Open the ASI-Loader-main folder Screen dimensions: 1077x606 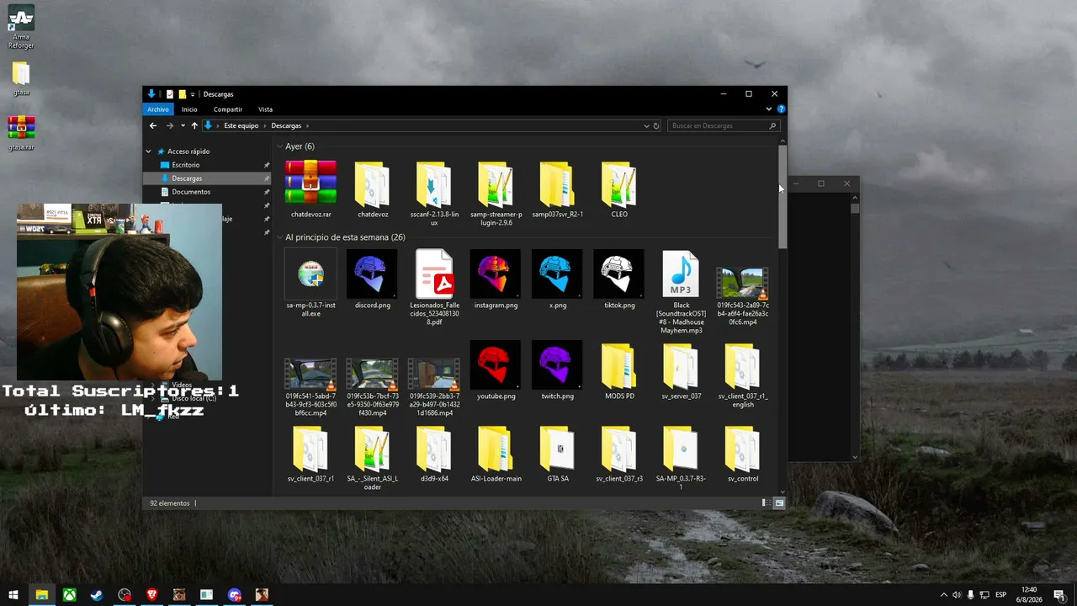[x=496, y=454]
